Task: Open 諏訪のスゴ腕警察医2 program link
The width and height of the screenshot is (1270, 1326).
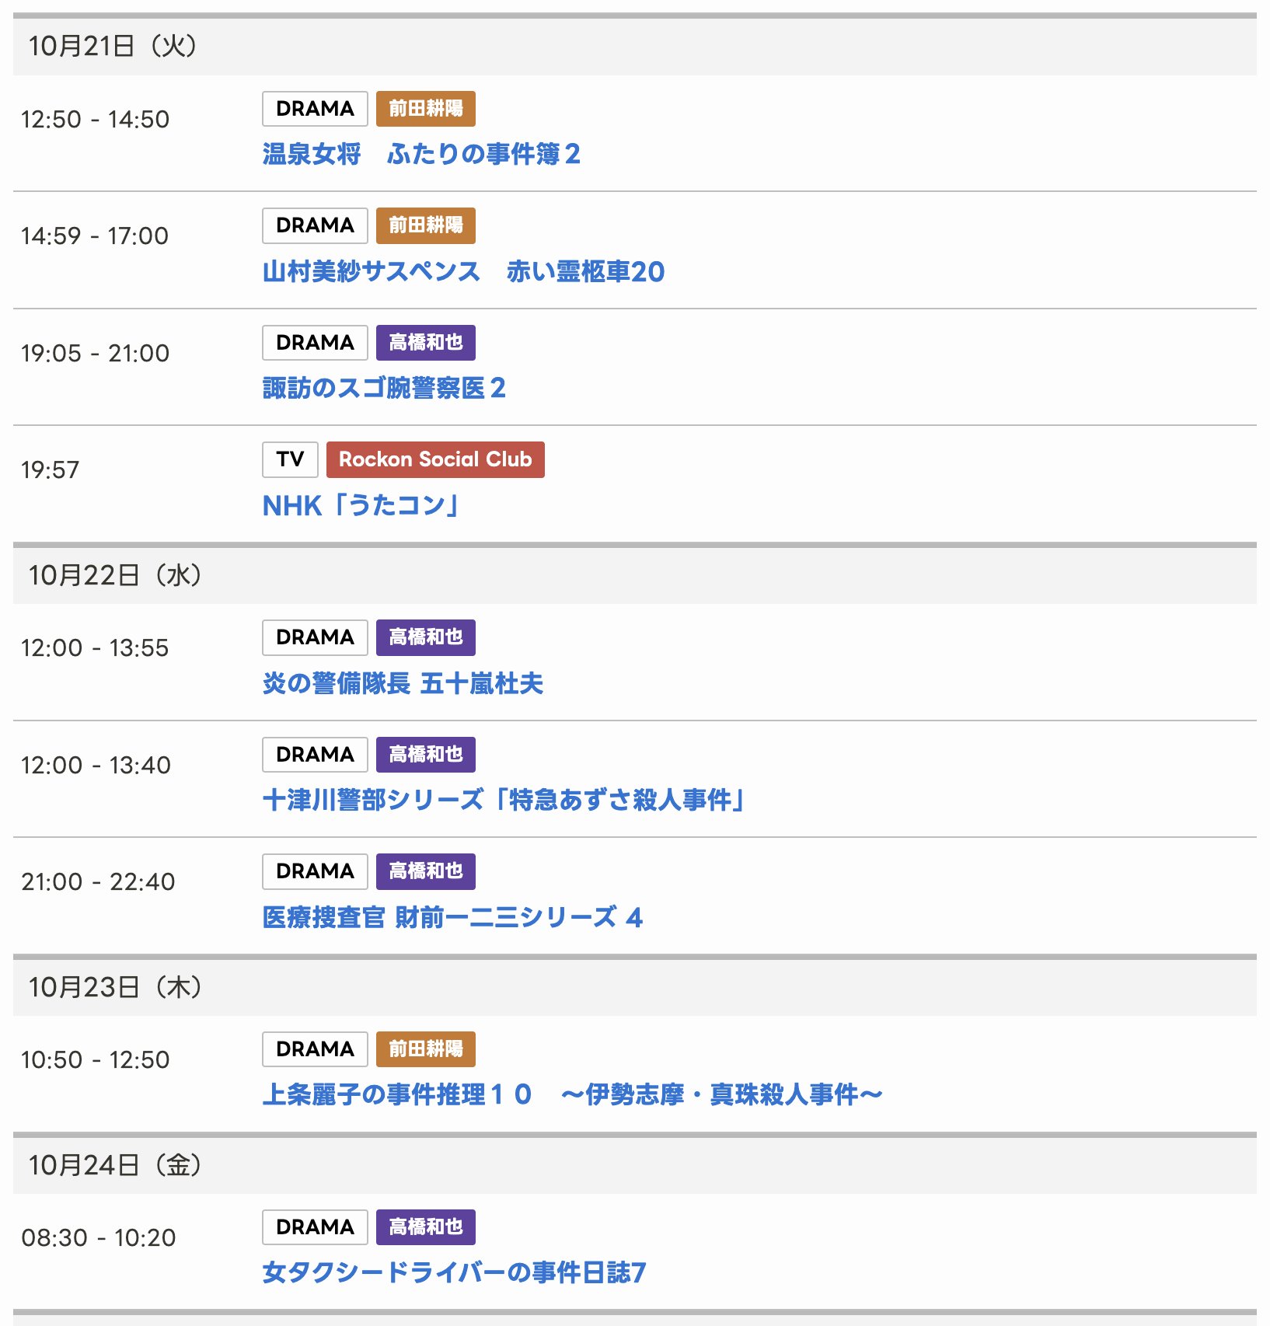Action: pos(384,388)
